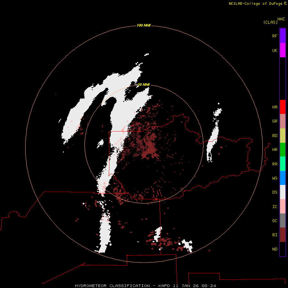Viewport: 288px width, 288px height.
Task: Click the IC pink legend swatch
Action: click(x=283, y=206)
